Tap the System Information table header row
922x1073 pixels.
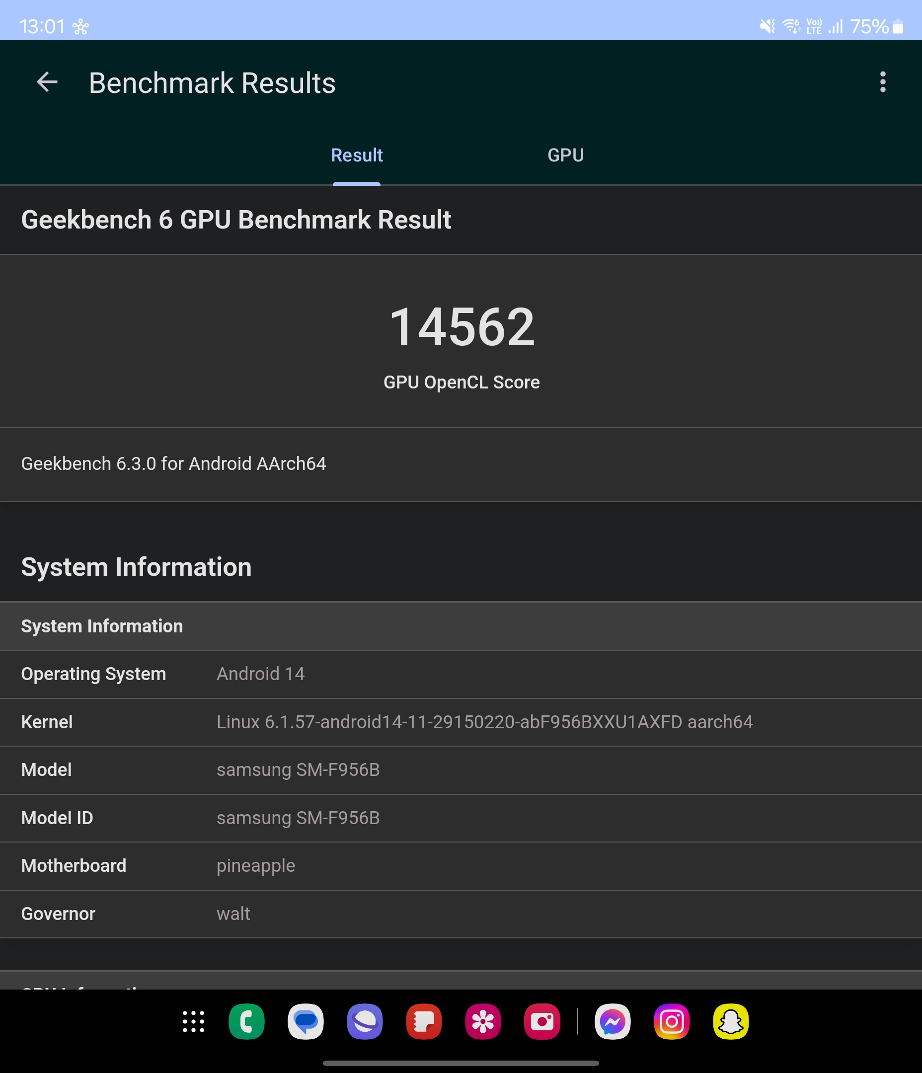click(461, 626)
